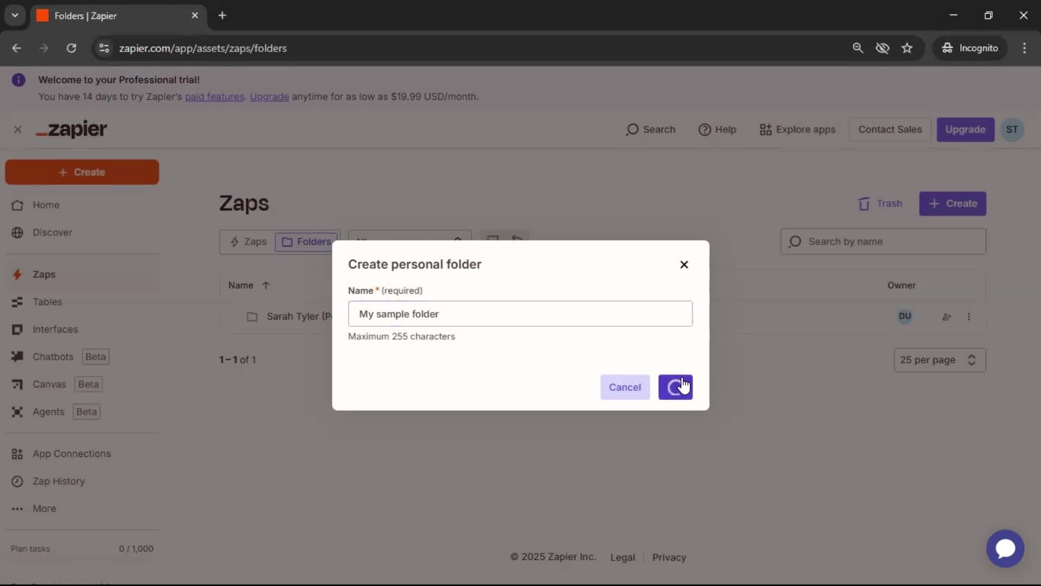
Task: Open the Privacy footer link
Action: click(669, 557)
